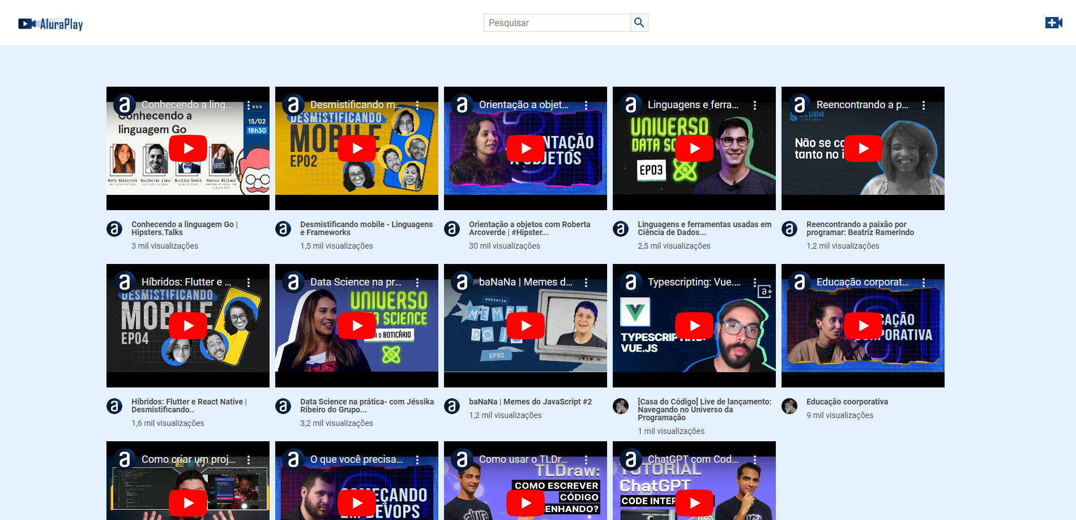Open more options on Data Science na prática video
1076x520 pixels.
(417, 283)
